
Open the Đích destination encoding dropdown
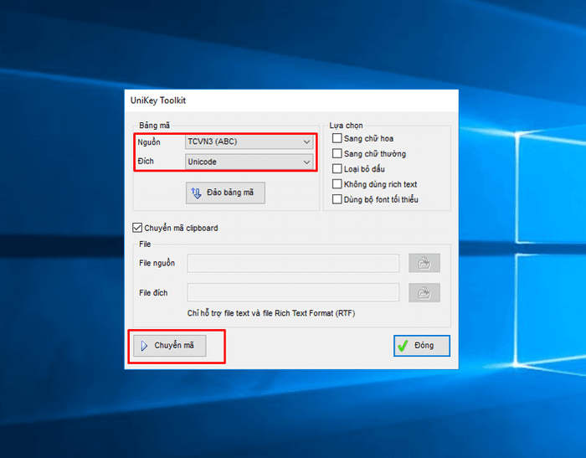(x=249, y=162)
